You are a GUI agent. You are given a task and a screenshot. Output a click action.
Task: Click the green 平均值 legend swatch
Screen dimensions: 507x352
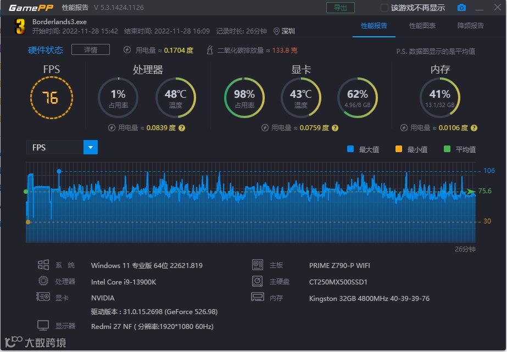[447, 149]
